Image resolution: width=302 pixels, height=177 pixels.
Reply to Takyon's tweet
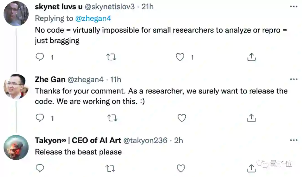click(40, 168)
